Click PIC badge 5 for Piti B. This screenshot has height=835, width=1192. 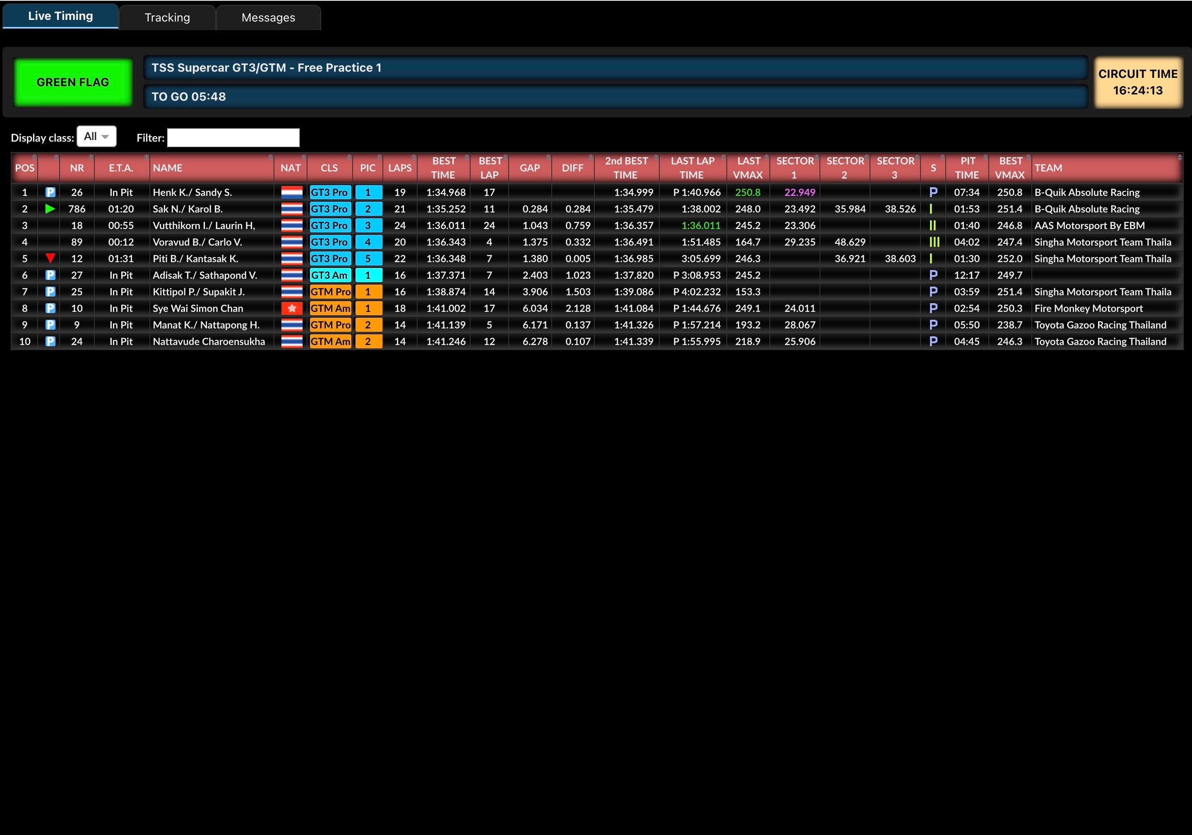pos(369,258)
